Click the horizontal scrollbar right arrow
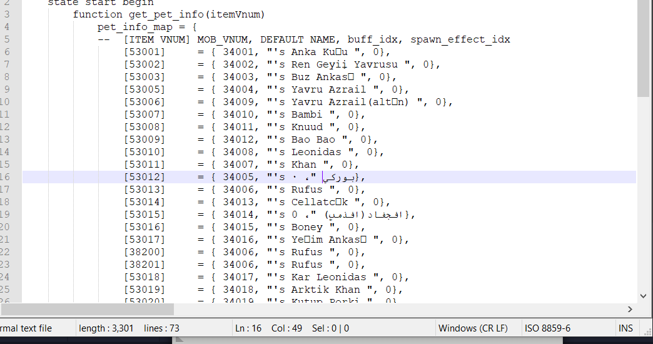The height and width of the screenshot is (344, 653). pos(630,309)
